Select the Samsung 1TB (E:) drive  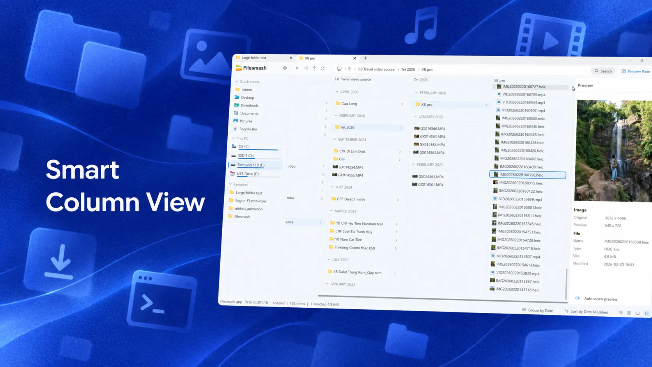[x=255, y=165]
